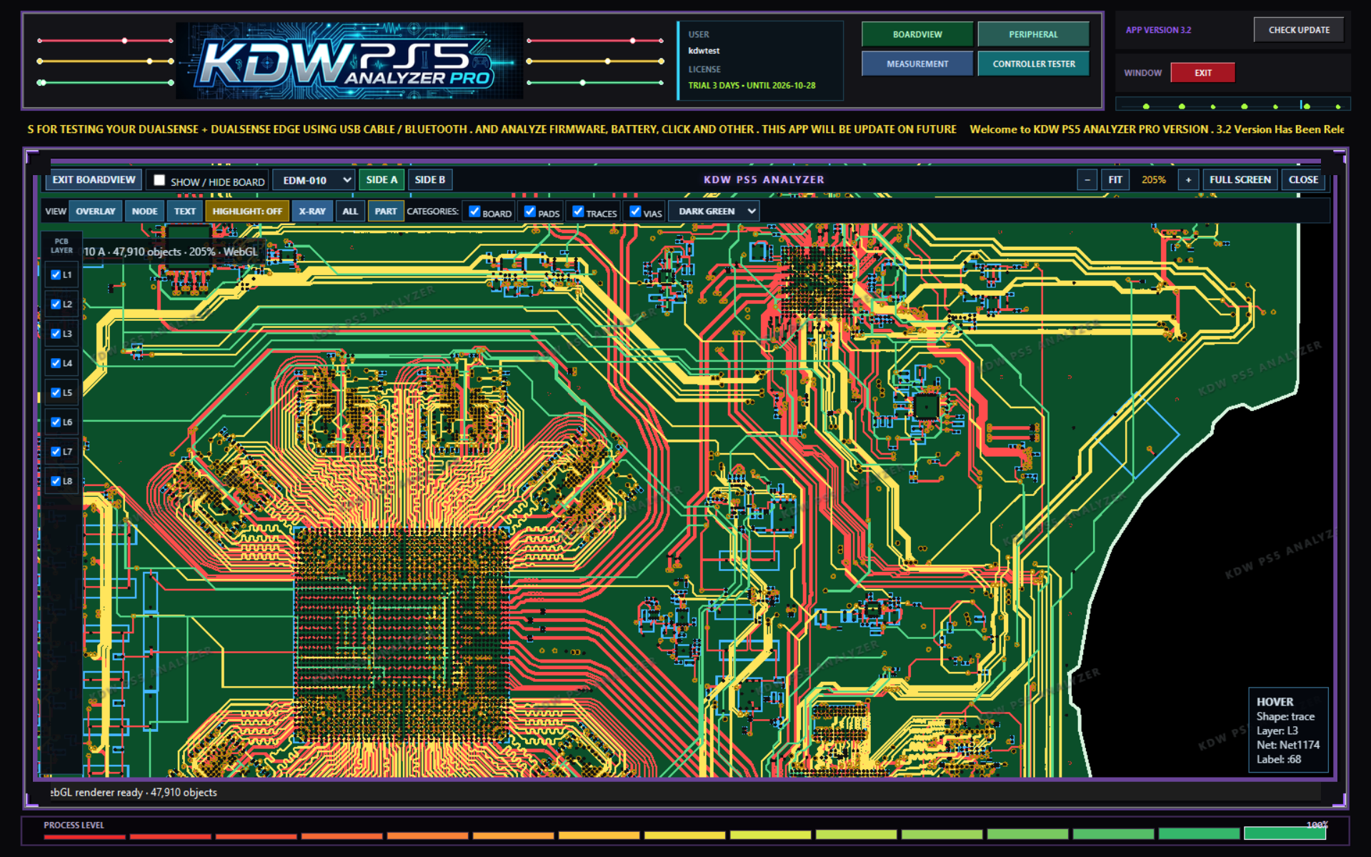Enter FULL SCREEN boardview mode

click(x=1240, y=180)
